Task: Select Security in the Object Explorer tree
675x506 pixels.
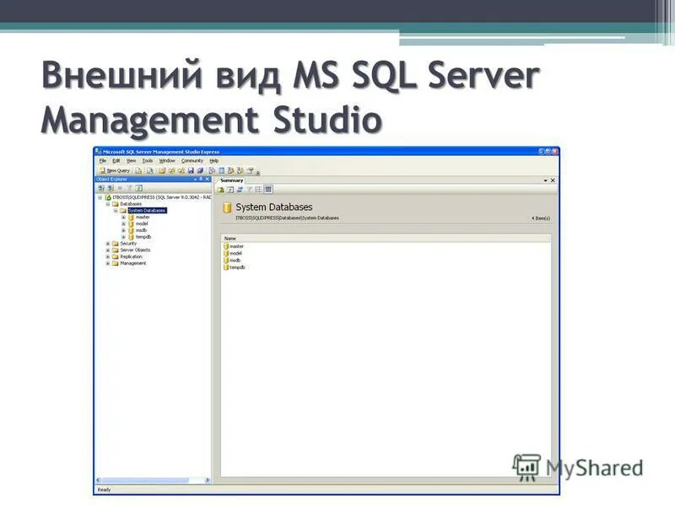Action: pos(128,244)
